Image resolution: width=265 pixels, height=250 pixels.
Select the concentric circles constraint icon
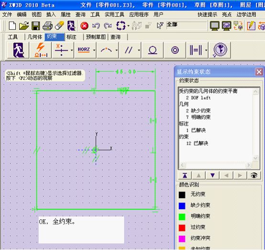[175, 50]
